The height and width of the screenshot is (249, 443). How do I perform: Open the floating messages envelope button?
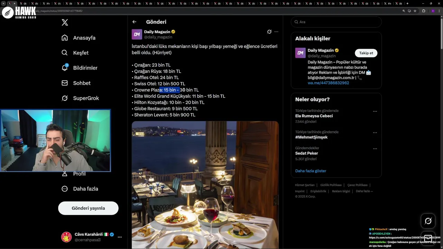[428, 238]
